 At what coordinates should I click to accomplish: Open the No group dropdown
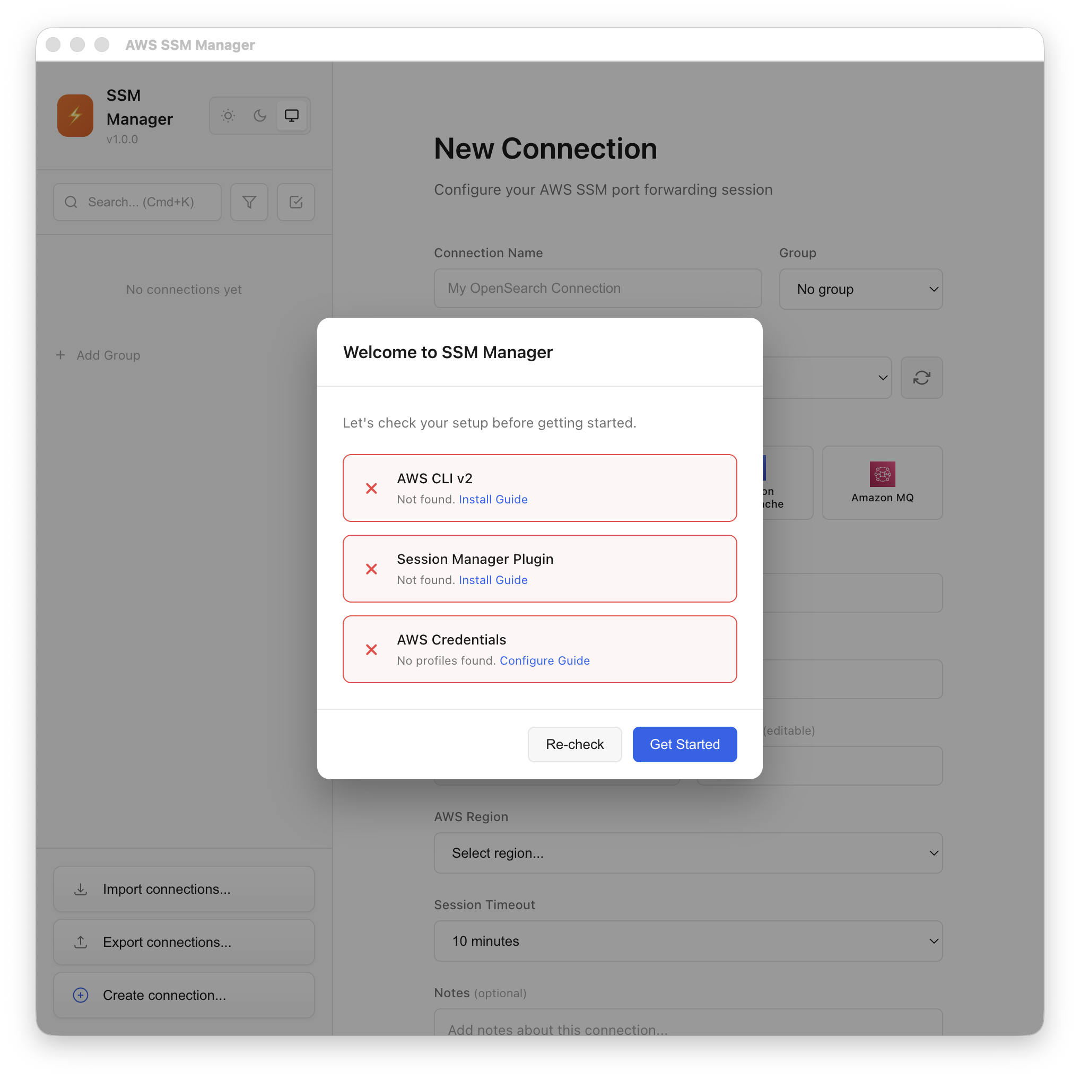860,289
